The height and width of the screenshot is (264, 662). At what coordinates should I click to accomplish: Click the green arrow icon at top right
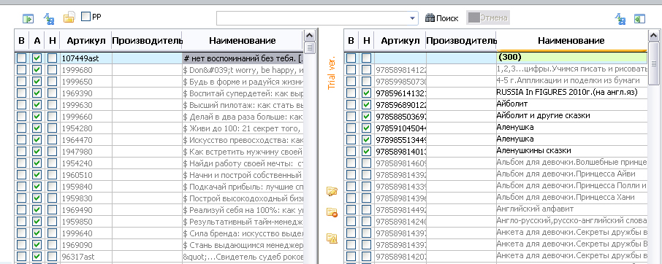(x=640, y=18)
